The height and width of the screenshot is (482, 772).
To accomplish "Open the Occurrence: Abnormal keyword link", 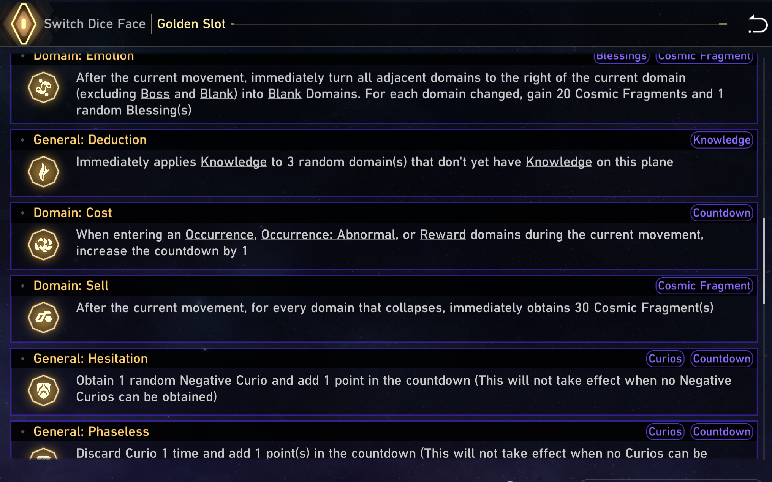I will (x=328, y=235).
